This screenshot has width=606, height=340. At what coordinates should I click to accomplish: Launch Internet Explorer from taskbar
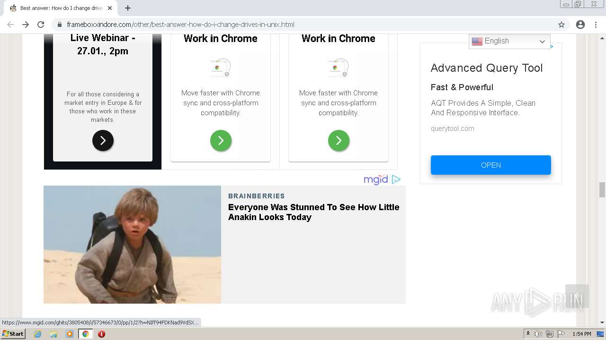point(37,334)
